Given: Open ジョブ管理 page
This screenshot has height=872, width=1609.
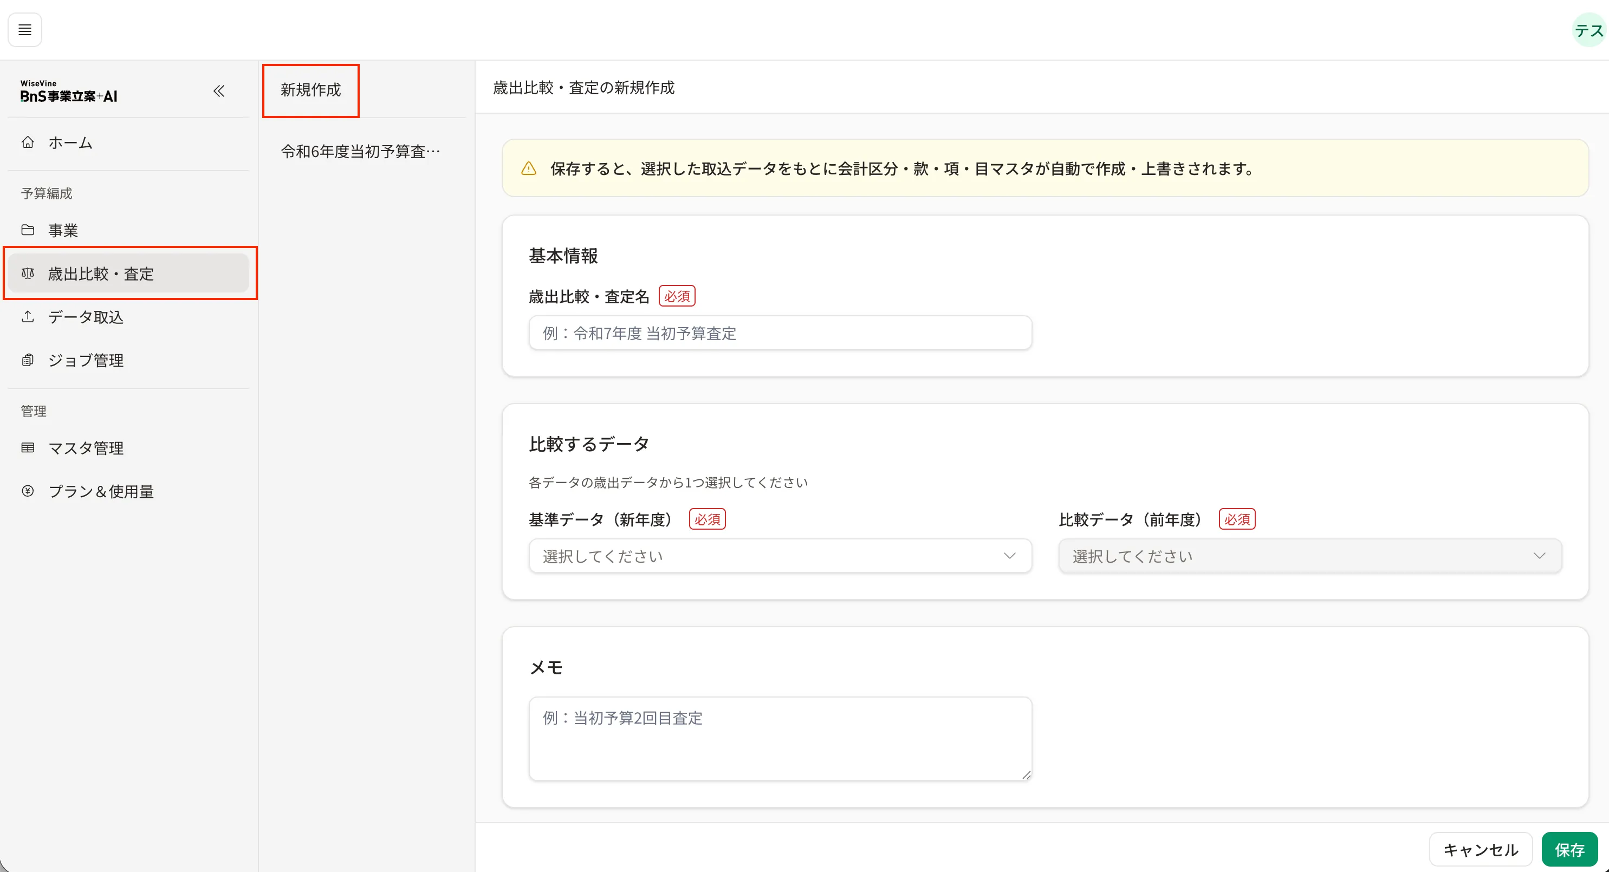Looking at the screenshot, I should [128, 360].
